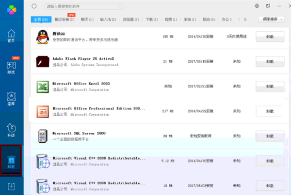Switch to the 系统(1) tab

190,19
